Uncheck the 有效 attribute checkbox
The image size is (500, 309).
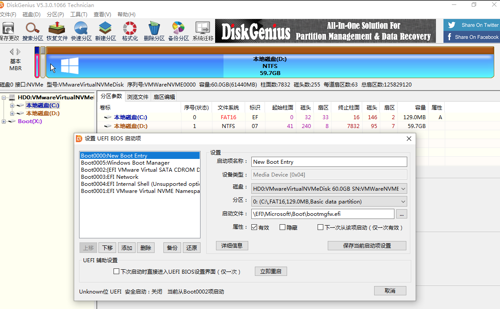pos(254,227)
